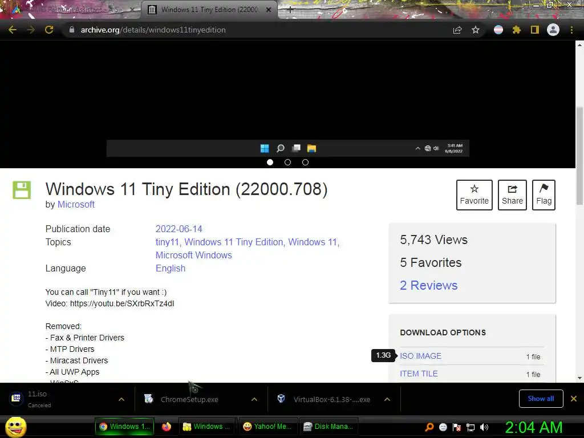Flag this archive item
The width and height of the screenshot is (584, 438).
544,195
